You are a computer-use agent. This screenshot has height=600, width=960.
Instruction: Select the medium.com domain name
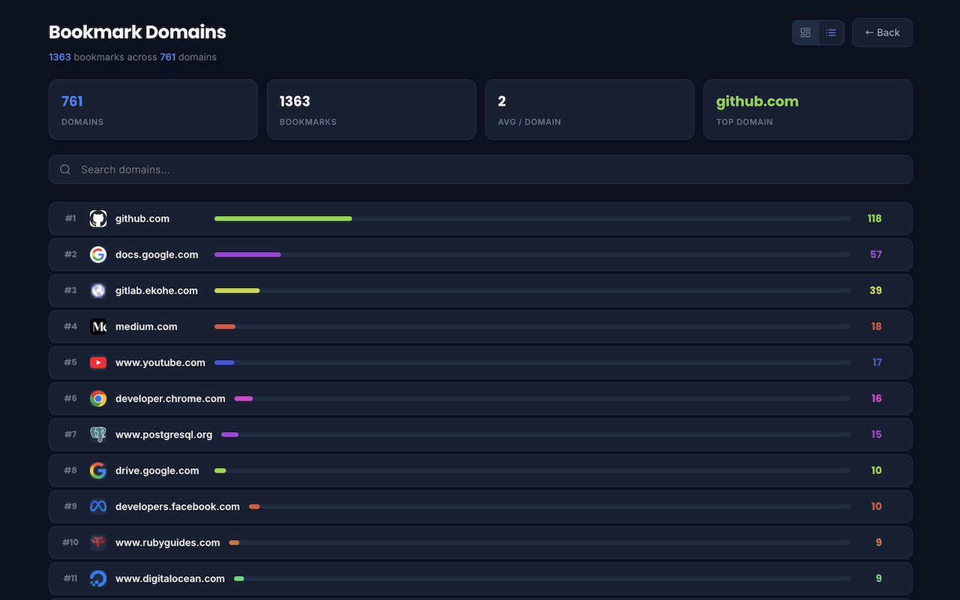tap(146, 326)
